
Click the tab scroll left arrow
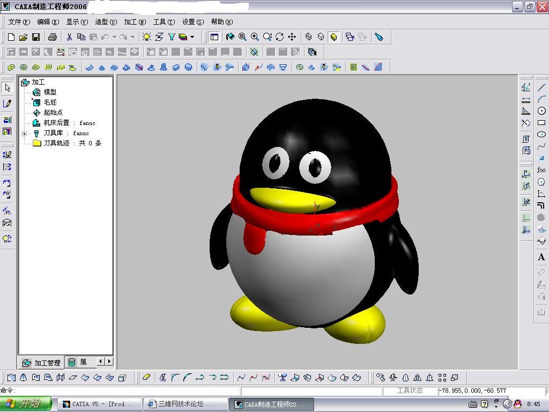coord(101,361)
